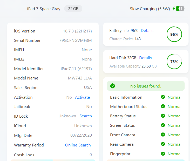Click manufacturing date 03/22/2020
Screen dimensions: 190x161
tap(81, 135)
